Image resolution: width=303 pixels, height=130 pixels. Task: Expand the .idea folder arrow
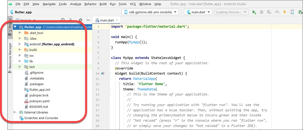click(x=20, y=38)
